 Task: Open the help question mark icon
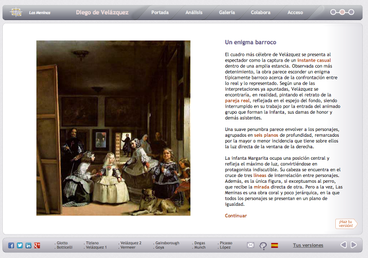[x=263, y=246]
